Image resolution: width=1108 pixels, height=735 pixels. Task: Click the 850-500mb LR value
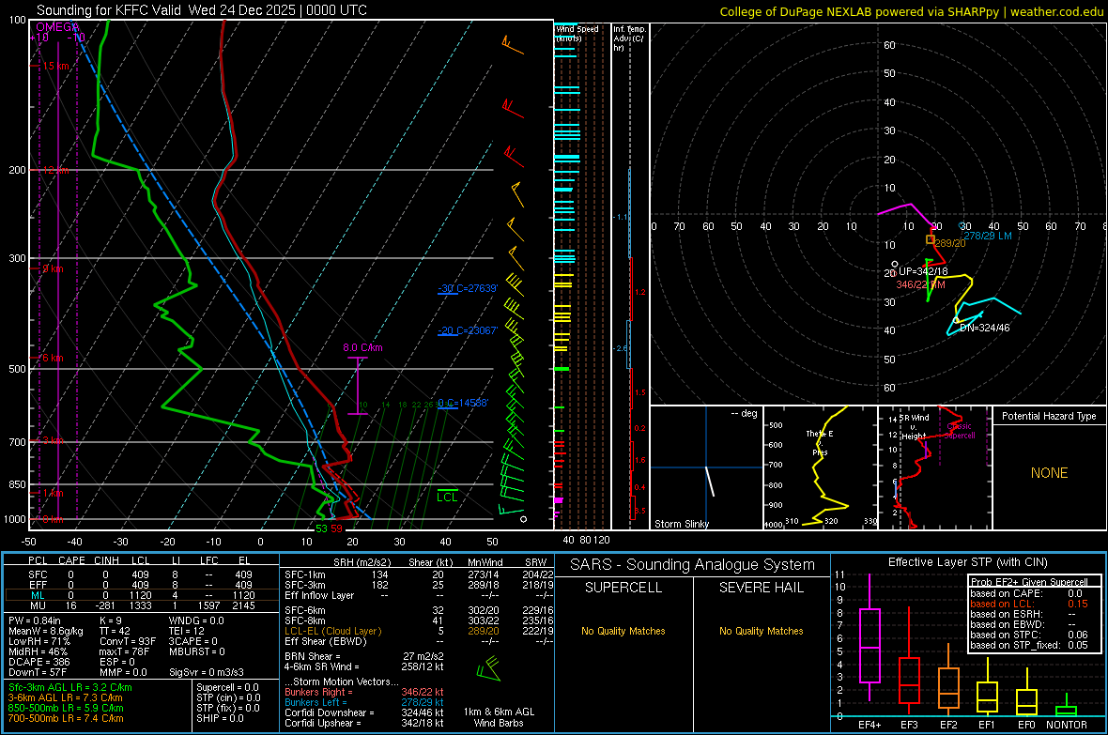tap(66, 708)
